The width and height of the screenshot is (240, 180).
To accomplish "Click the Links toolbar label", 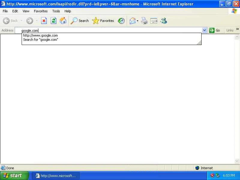I will (230, 30).
